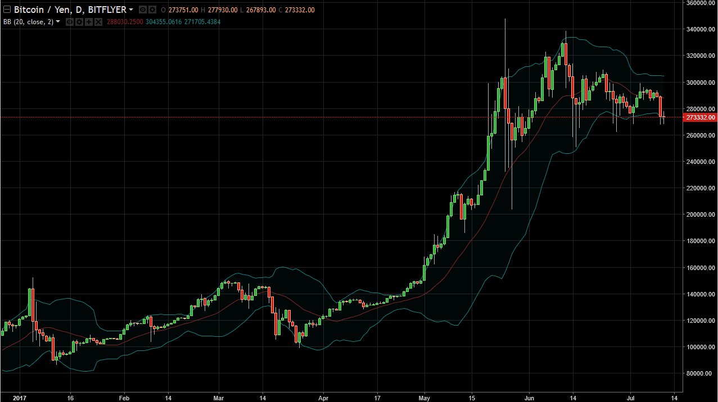Open the Bitcoin / Yen symbol dropdown arrow
This screenshot has height=402, width=718.
130,10
